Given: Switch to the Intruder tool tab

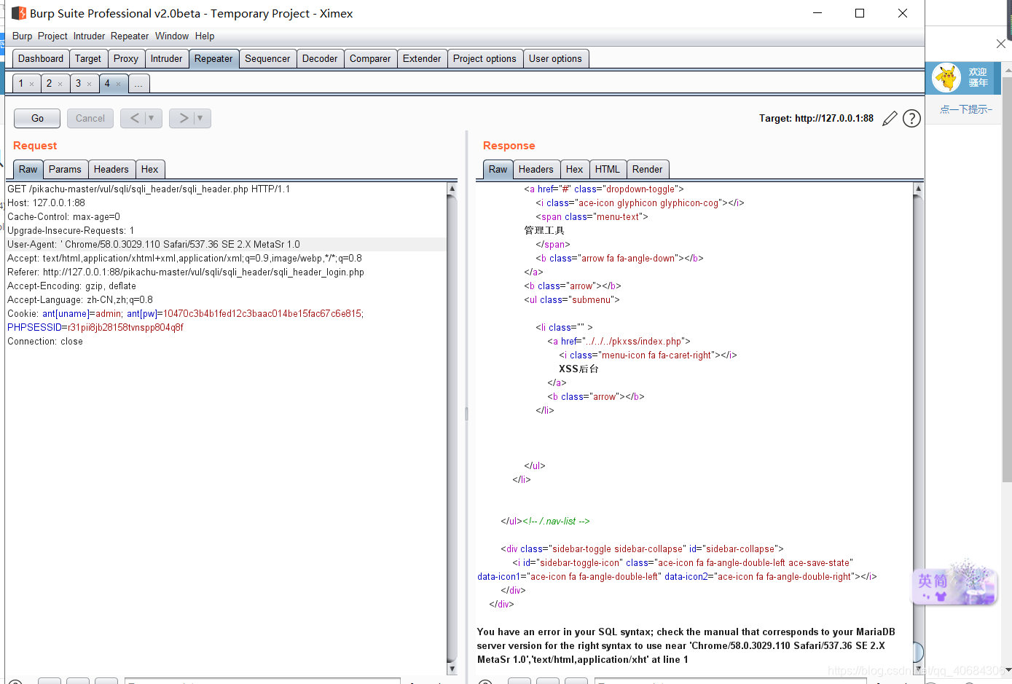Looking at the screenshot, I should (167, 59).
